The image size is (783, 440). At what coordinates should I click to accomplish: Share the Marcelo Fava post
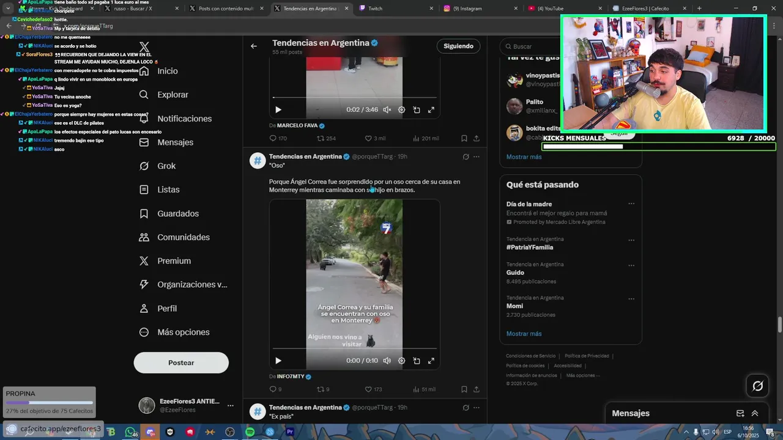click(x=477, y=139)
